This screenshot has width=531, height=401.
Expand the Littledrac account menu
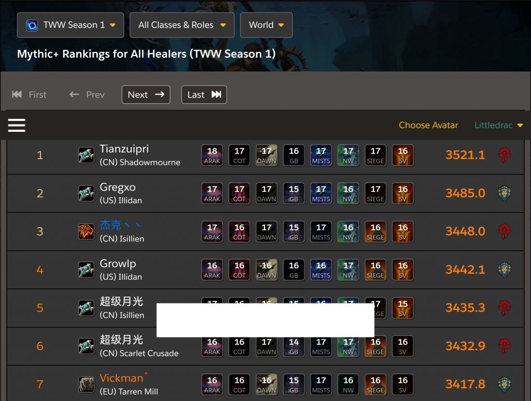pos(498,126)
